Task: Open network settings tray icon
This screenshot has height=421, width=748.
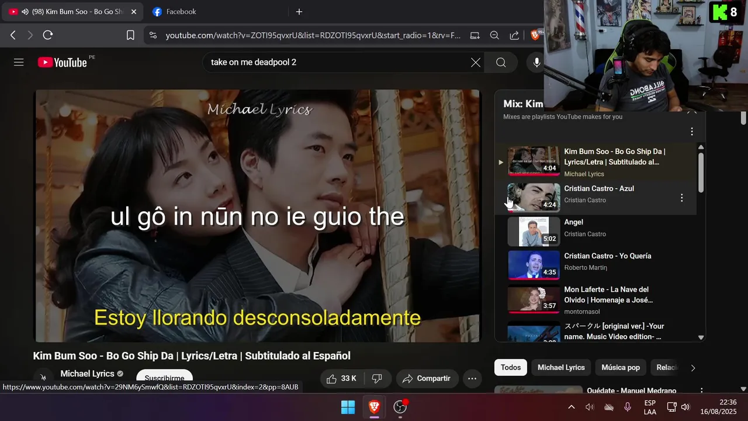Action: [671, 407]
